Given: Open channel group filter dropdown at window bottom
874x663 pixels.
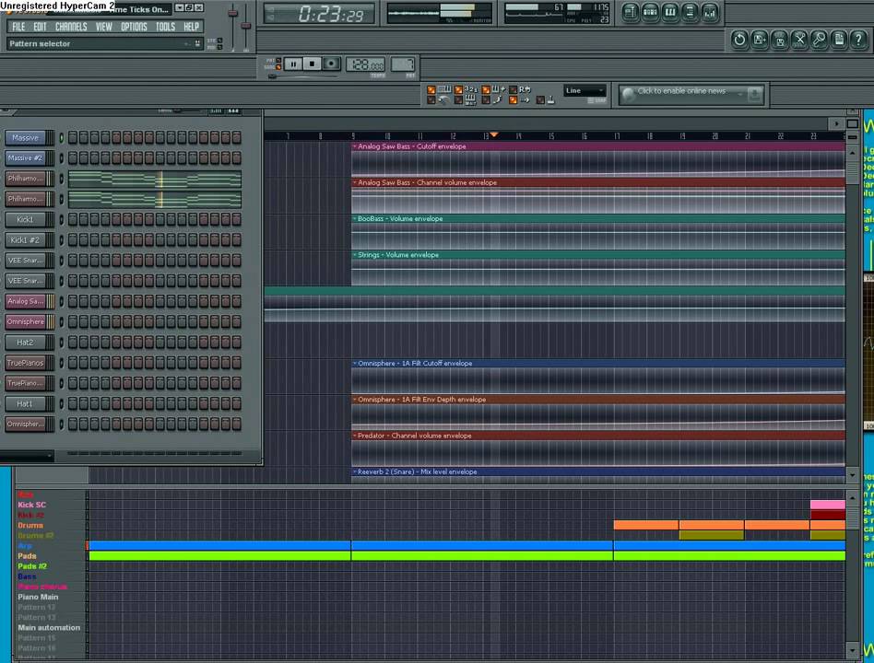Looking at the screenshot, I should point(27,456).
